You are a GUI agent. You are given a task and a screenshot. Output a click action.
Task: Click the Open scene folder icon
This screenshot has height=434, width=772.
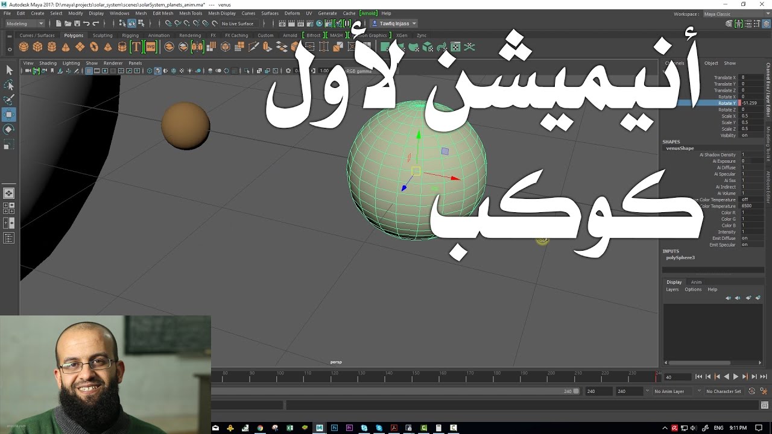coord(68,24)
